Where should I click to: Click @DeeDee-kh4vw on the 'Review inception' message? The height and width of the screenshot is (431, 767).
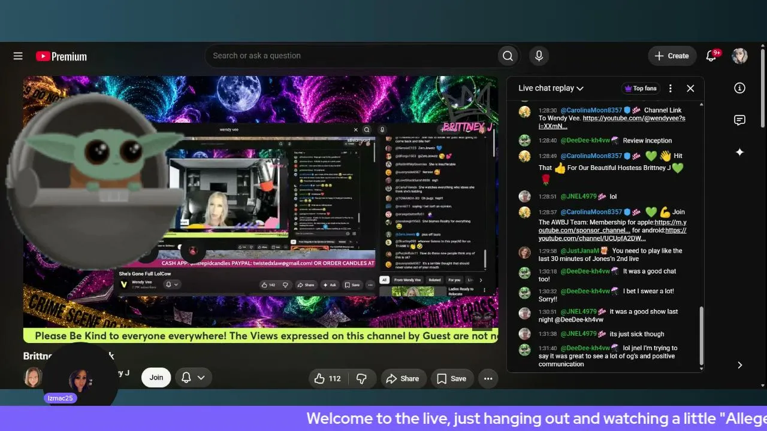point(585,141)
